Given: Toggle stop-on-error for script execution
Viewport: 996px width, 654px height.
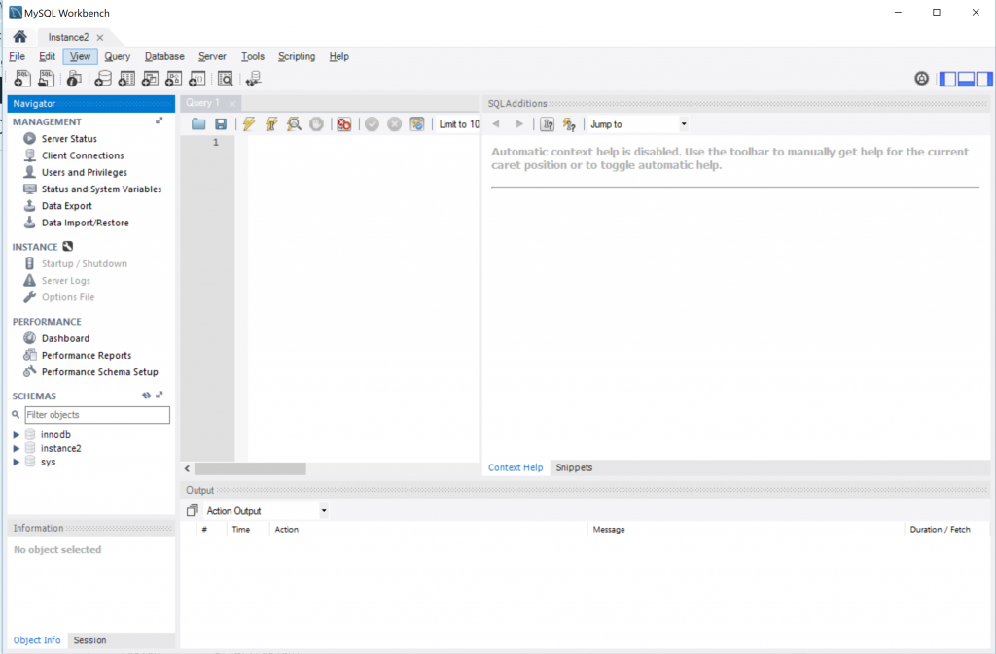Looking at the screenshot, I should pos(343,124).
